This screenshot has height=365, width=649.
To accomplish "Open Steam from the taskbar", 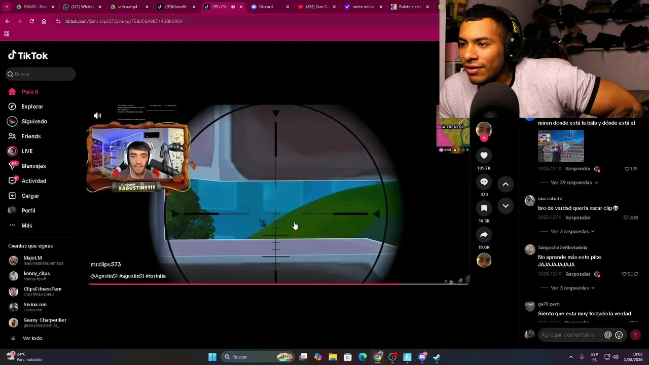I will [437, 357].
